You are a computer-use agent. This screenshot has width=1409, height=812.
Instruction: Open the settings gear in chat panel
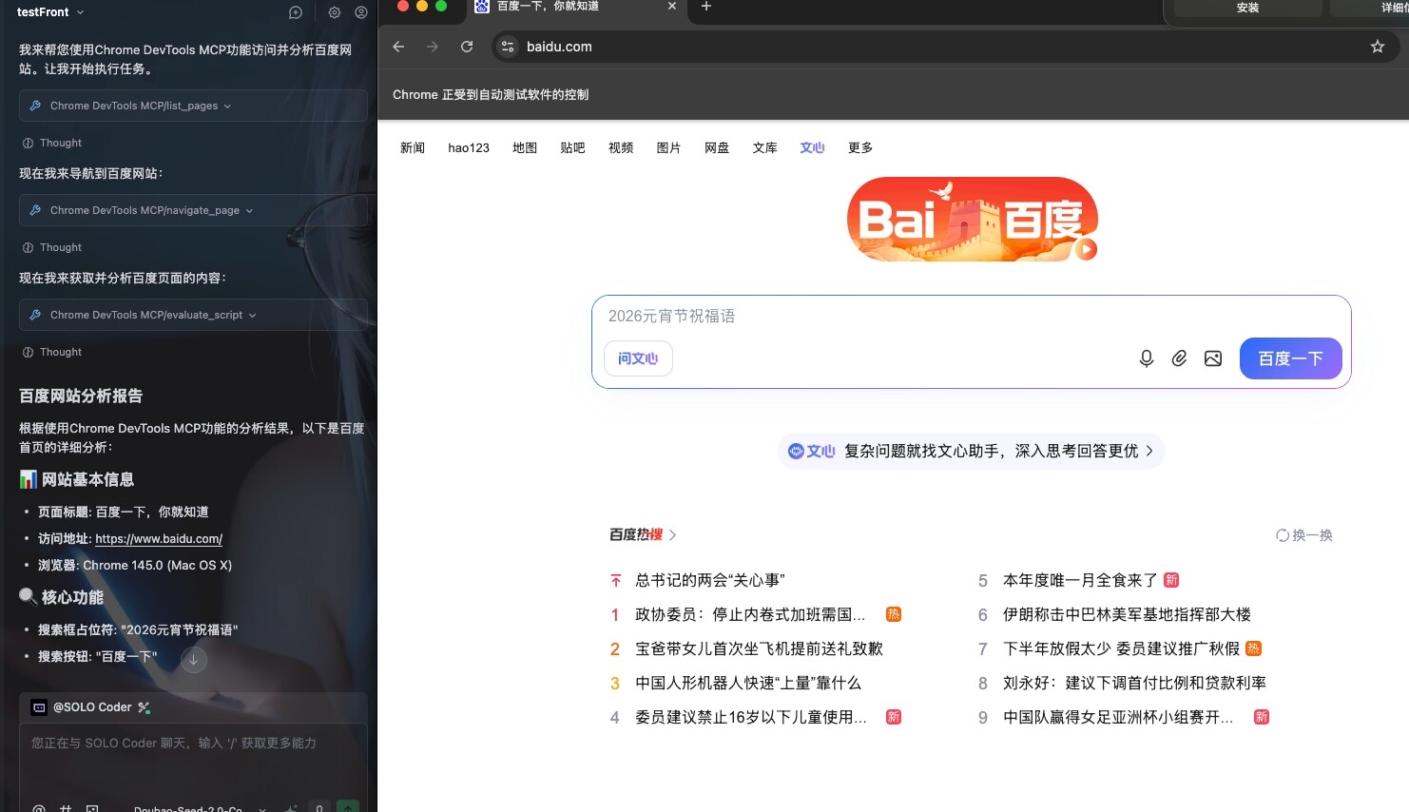click(335, 12)
